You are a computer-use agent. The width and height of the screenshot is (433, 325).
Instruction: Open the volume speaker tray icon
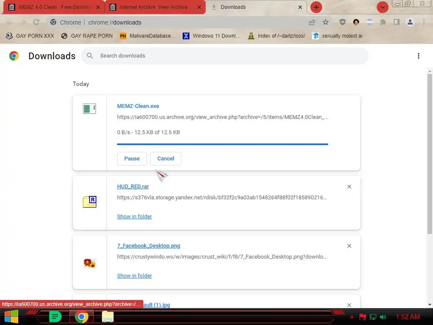(383, 317)
